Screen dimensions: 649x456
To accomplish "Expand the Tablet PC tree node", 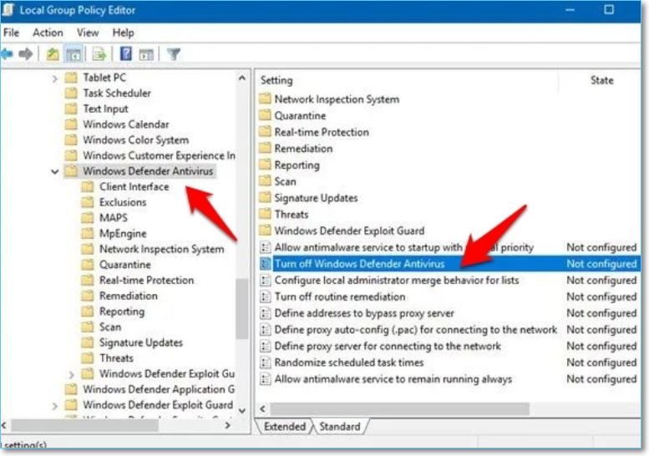I will pyautogui.click(x=54, y=78).
